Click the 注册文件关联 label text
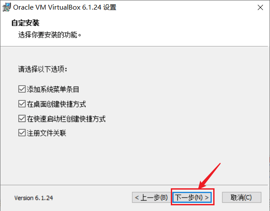This screenshot has height=211, width=270. [x=46, y=133]
